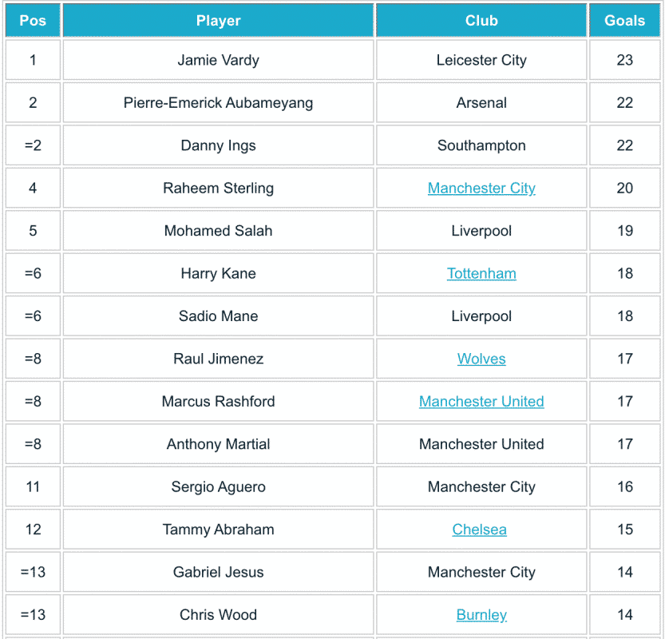Click the Jamie Vardy player cell
This screenshot has height=639, width=665.
[218, 61]
